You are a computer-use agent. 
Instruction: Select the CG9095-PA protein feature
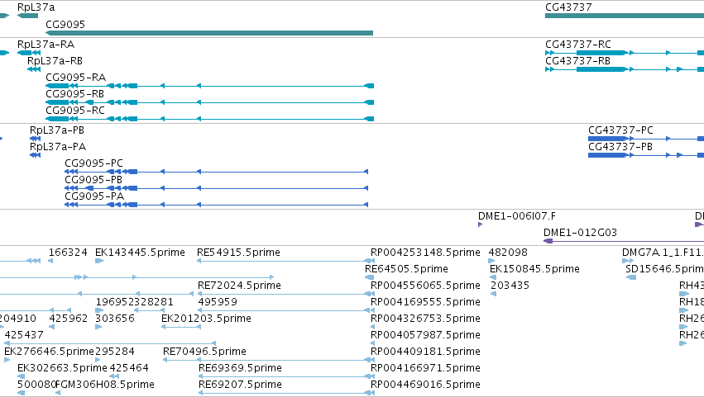click(x=217, y=205)
